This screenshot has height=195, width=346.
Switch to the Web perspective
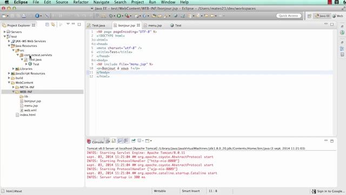338,16
